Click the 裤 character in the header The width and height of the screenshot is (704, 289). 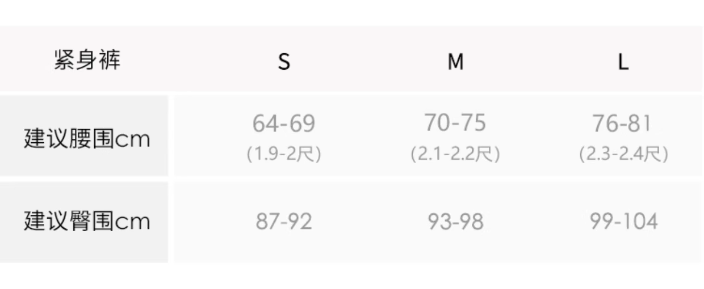coord(110,60)
